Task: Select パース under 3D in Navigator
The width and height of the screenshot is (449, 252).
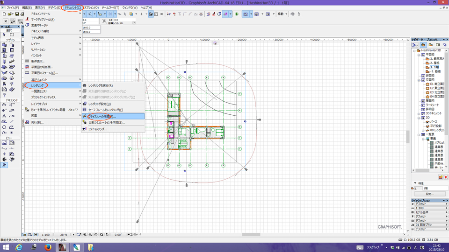Action: point(434,122)
